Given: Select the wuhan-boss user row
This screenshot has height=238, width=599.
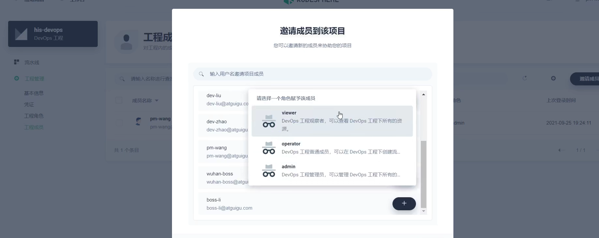Looking at the screenshot, I should tap(223, 178).
